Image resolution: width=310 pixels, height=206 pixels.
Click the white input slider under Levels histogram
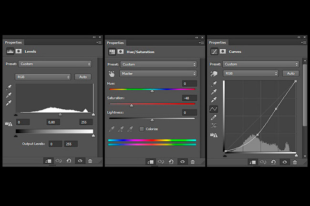click(x=93, y=115)
